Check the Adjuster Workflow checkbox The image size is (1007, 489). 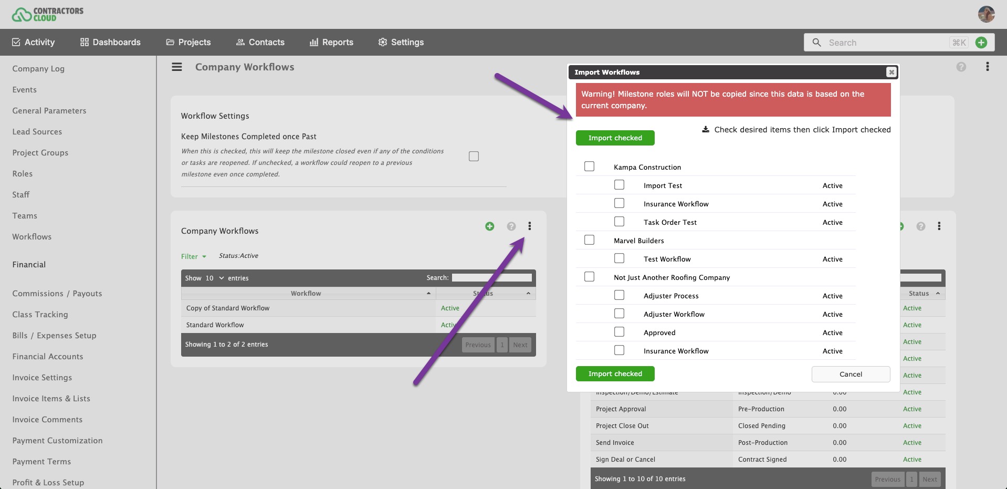[x=619, y=314]
